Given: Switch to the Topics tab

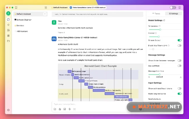Looking at the screenshot, I should click(x=156, y=14).
